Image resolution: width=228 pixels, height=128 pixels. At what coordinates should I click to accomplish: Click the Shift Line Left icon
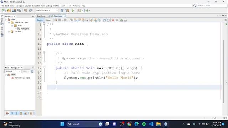104,20
